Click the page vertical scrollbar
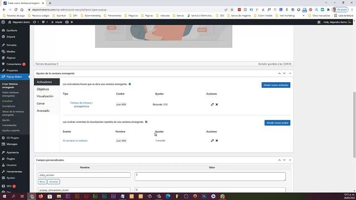Screen dimensions: 356x200 click(354, 124)
